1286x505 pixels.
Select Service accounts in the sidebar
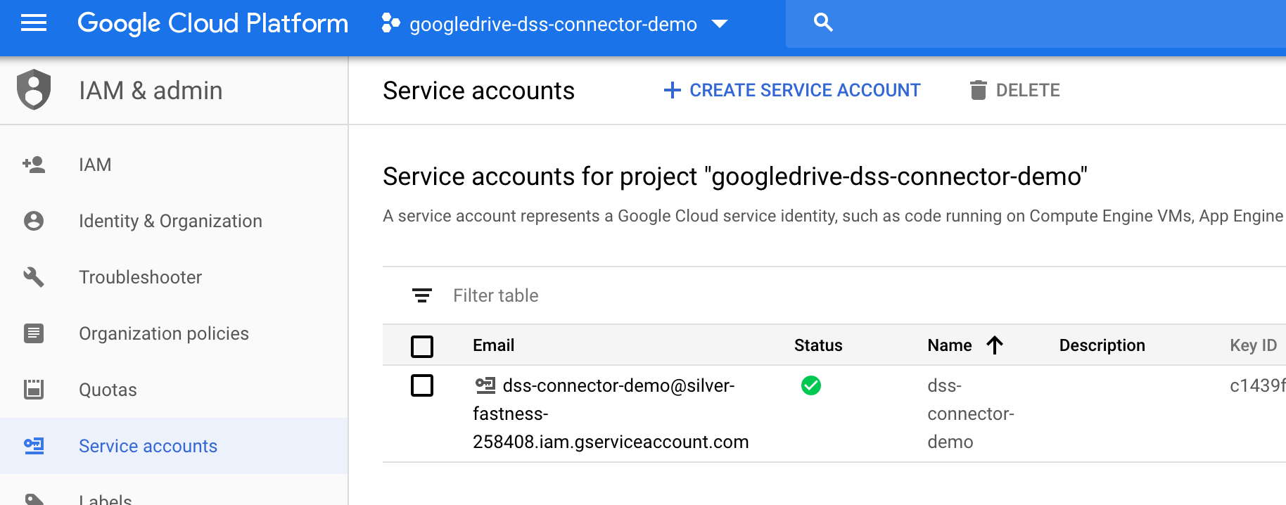(x=174, y=446)
